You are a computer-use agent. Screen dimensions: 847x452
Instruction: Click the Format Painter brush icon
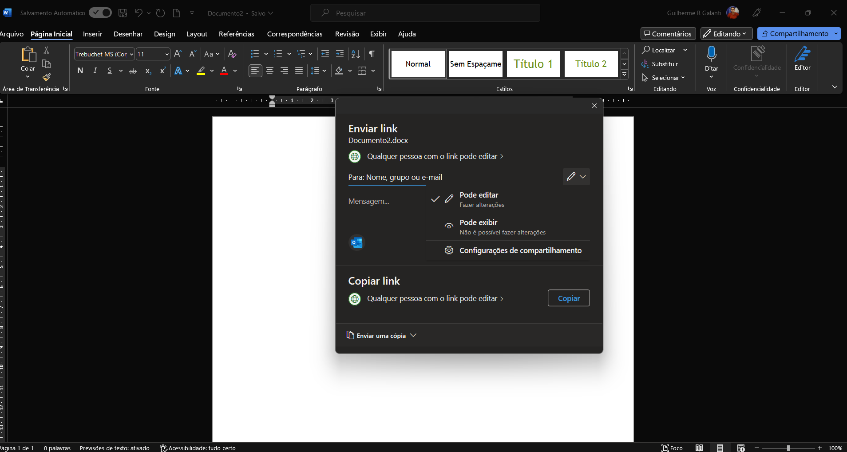click(47, 77)
